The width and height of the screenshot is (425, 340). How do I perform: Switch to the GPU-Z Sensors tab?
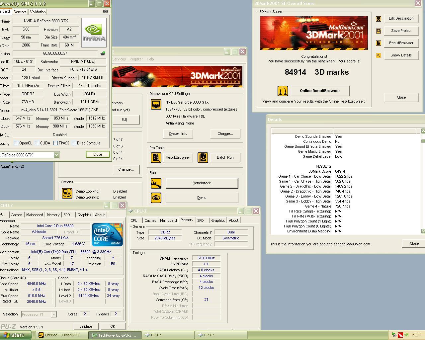click(20, 12)
